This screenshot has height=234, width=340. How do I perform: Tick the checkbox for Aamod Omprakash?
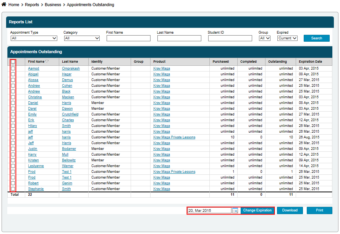coord(13,68)
